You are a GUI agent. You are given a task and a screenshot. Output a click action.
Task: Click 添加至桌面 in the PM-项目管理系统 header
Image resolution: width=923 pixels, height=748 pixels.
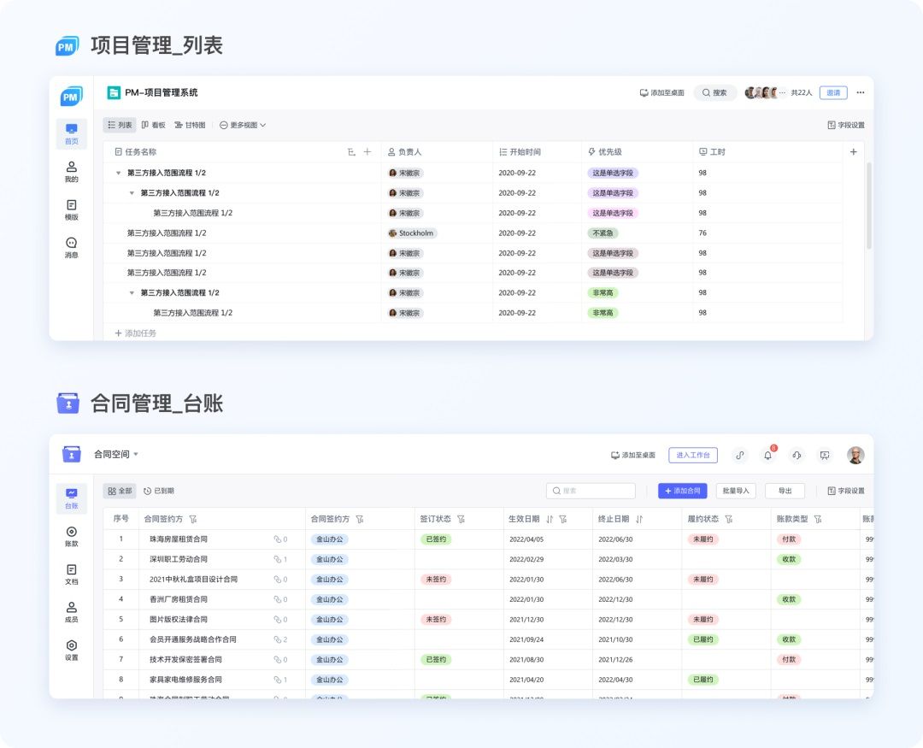[661, 92]
